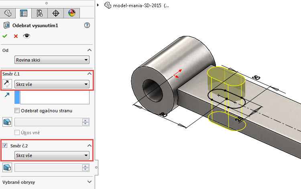Click reverse direction icon in Směr č.1
This screenshot has height=189, width=301.
click(7, 84)
